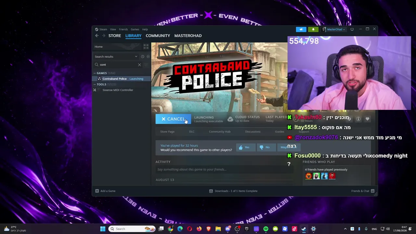Add Contraband Police to favorites heart icon
This screenshot has height=234, width=416.
pyautogui.click(x=367, y=119)
